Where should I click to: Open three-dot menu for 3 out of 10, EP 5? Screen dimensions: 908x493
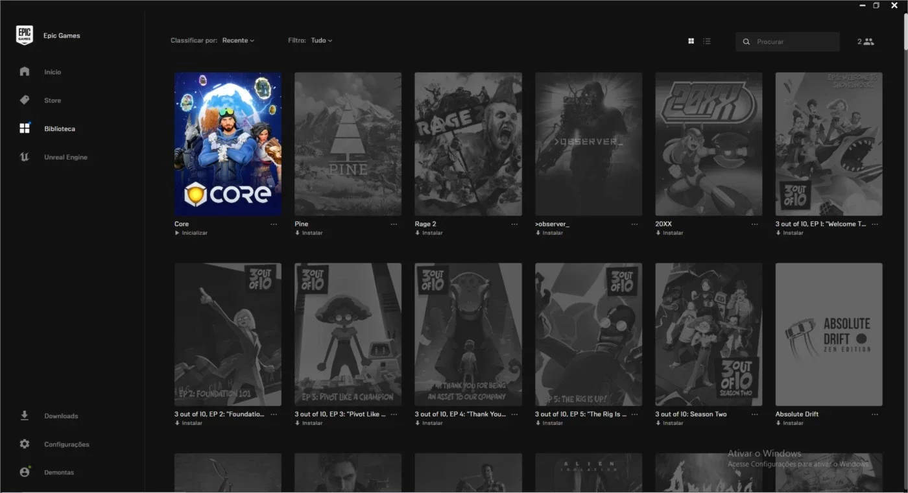point(634,415)
